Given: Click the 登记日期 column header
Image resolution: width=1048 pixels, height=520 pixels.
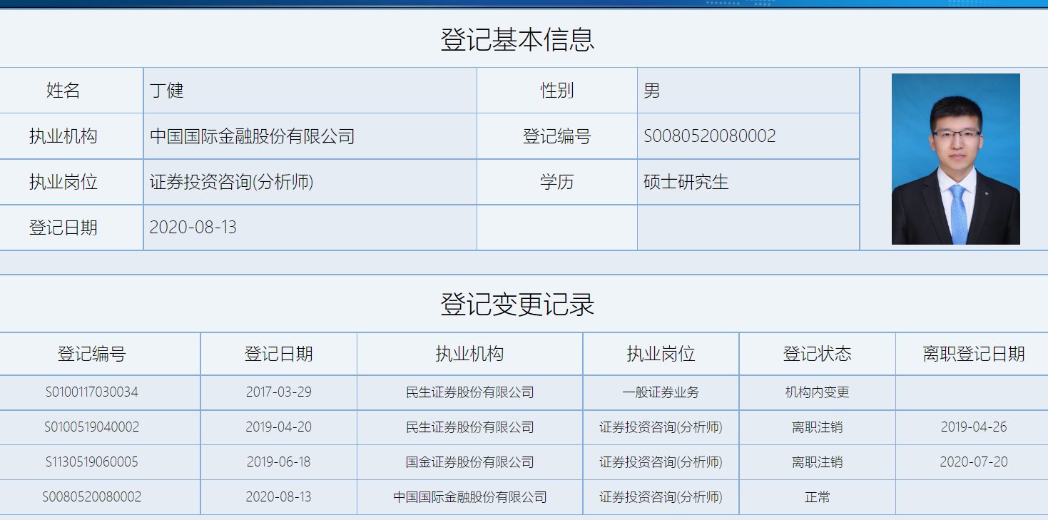Looking at the screenshot, I should 279,354.
